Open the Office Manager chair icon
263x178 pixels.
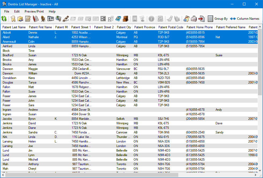coord(43,18)
